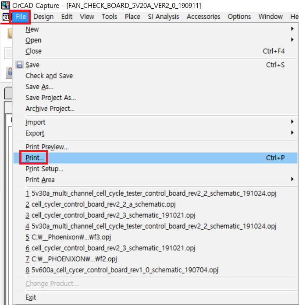This screenshot has height=305, width=299.
Task: Choose Close from the File menu
Action: (x=155, y=51)
